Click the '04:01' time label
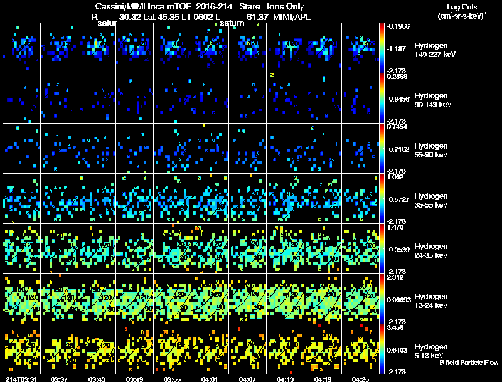 [210, 379]
